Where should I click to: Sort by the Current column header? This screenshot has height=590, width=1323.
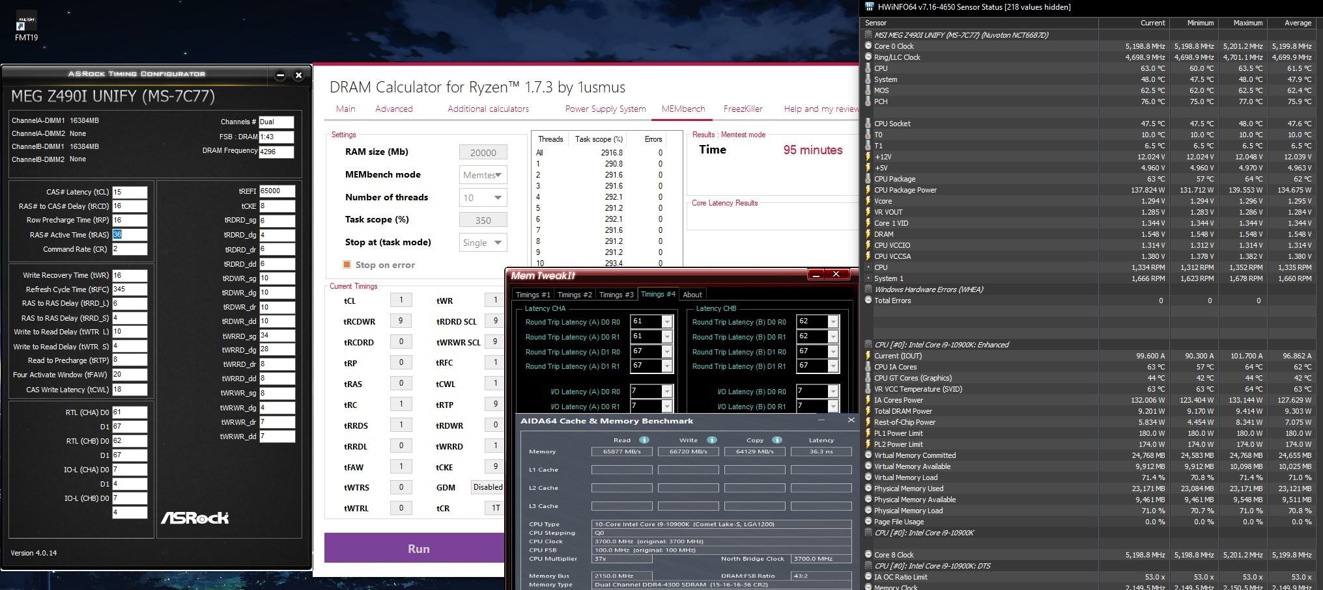[x=1134, y=23]
